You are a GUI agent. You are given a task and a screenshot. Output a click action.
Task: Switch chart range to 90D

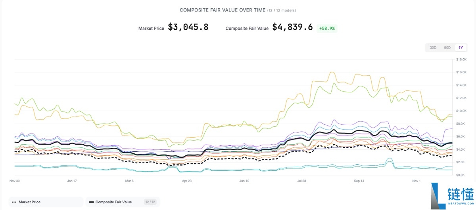click(447, 48)
